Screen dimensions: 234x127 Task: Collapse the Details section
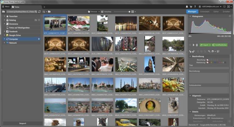pos(190,112)
